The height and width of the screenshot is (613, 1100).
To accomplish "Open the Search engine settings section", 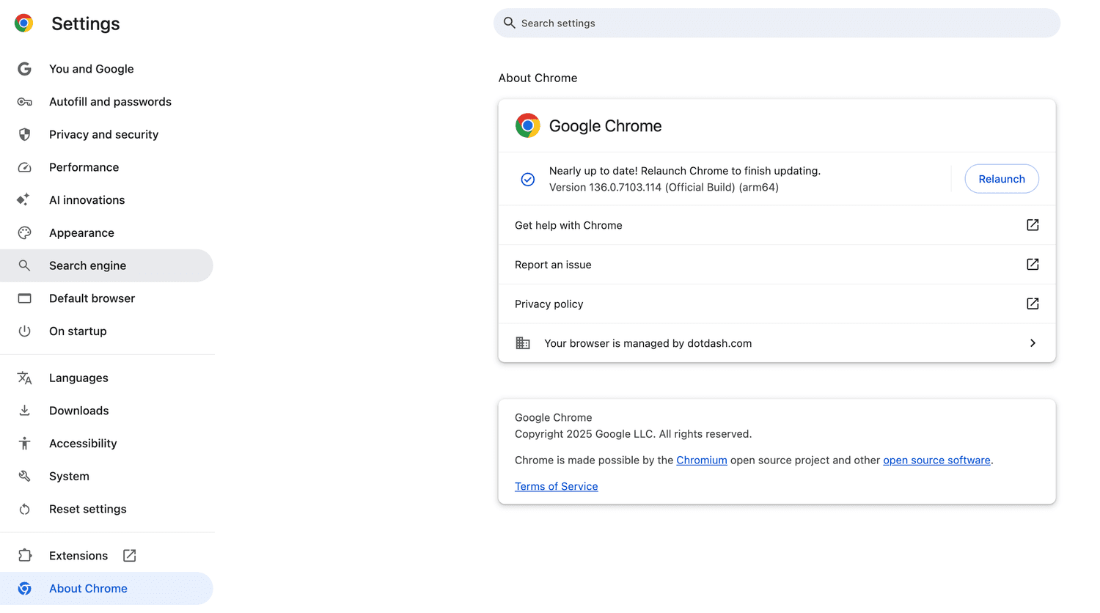I will tap(87, 265).
